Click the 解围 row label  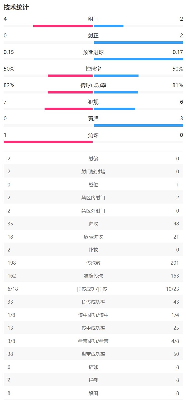[93, 393]
